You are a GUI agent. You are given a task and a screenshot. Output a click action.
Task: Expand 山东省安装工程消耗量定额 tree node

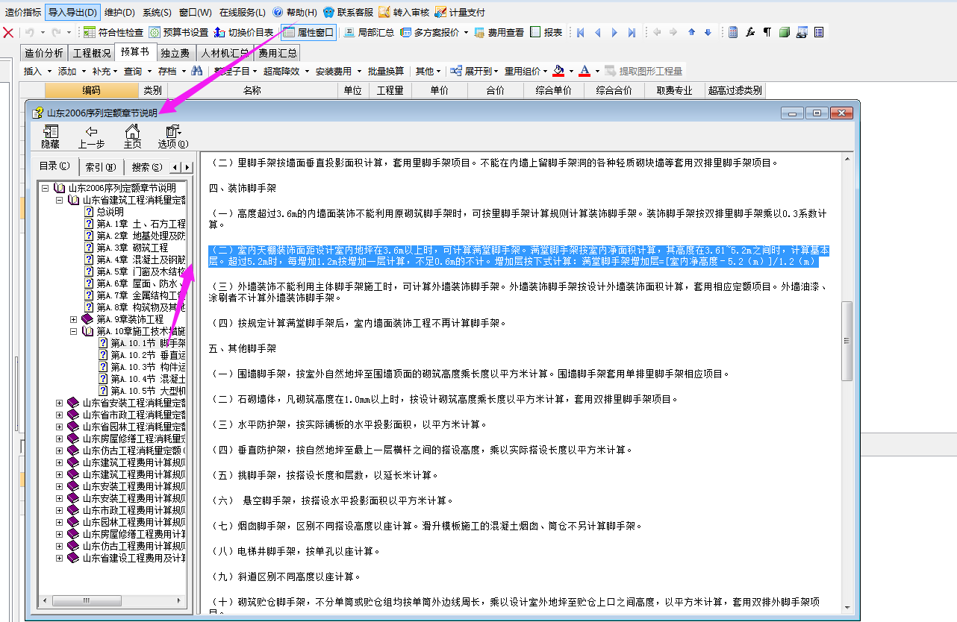tap(59, 403)
